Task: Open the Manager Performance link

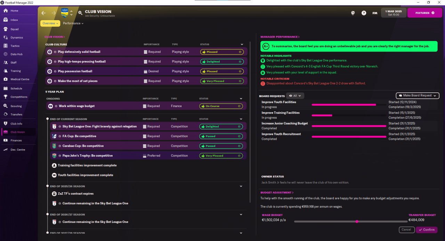Action: tap(280, 37)
